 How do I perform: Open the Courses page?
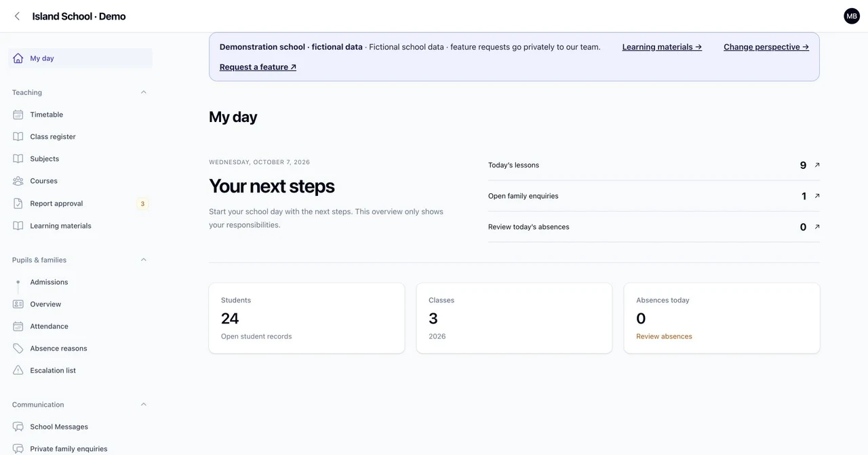click(x=80, y=181)
